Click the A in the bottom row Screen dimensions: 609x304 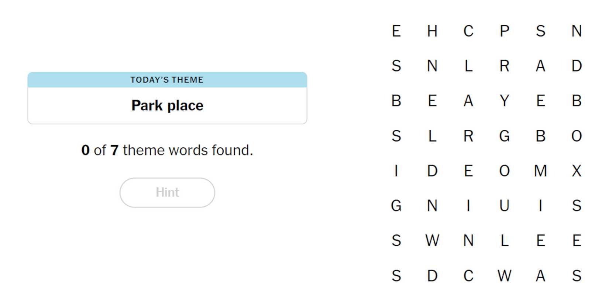click(x=540, y=276)
